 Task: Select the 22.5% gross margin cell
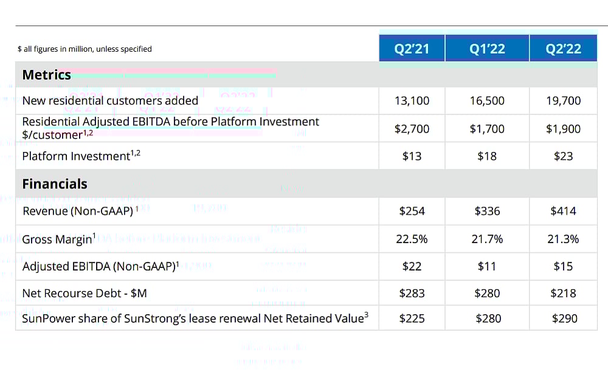(x=412, y=239)
